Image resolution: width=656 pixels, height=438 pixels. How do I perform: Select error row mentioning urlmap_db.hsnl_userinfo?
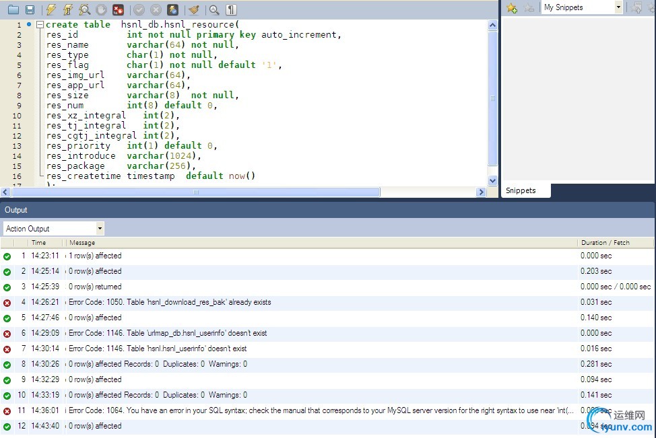click(327, 333)
